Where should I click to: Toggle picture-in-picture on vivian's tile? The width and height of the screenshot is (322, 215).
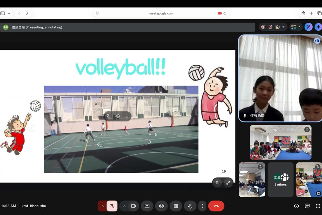pyautogui.click(x=319, y=193)
